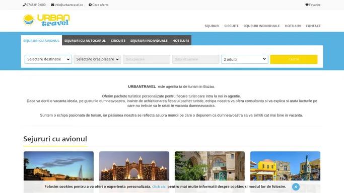Image resolution: width=344 pixels, height=193 pixels.
Task: Dismiss the cookie notice with the X icon
Action: click(x=296, y=186)
